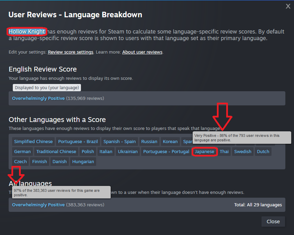
Task: Select the Danish language tag
Action: pyautogui.click(x=59, y=161)
